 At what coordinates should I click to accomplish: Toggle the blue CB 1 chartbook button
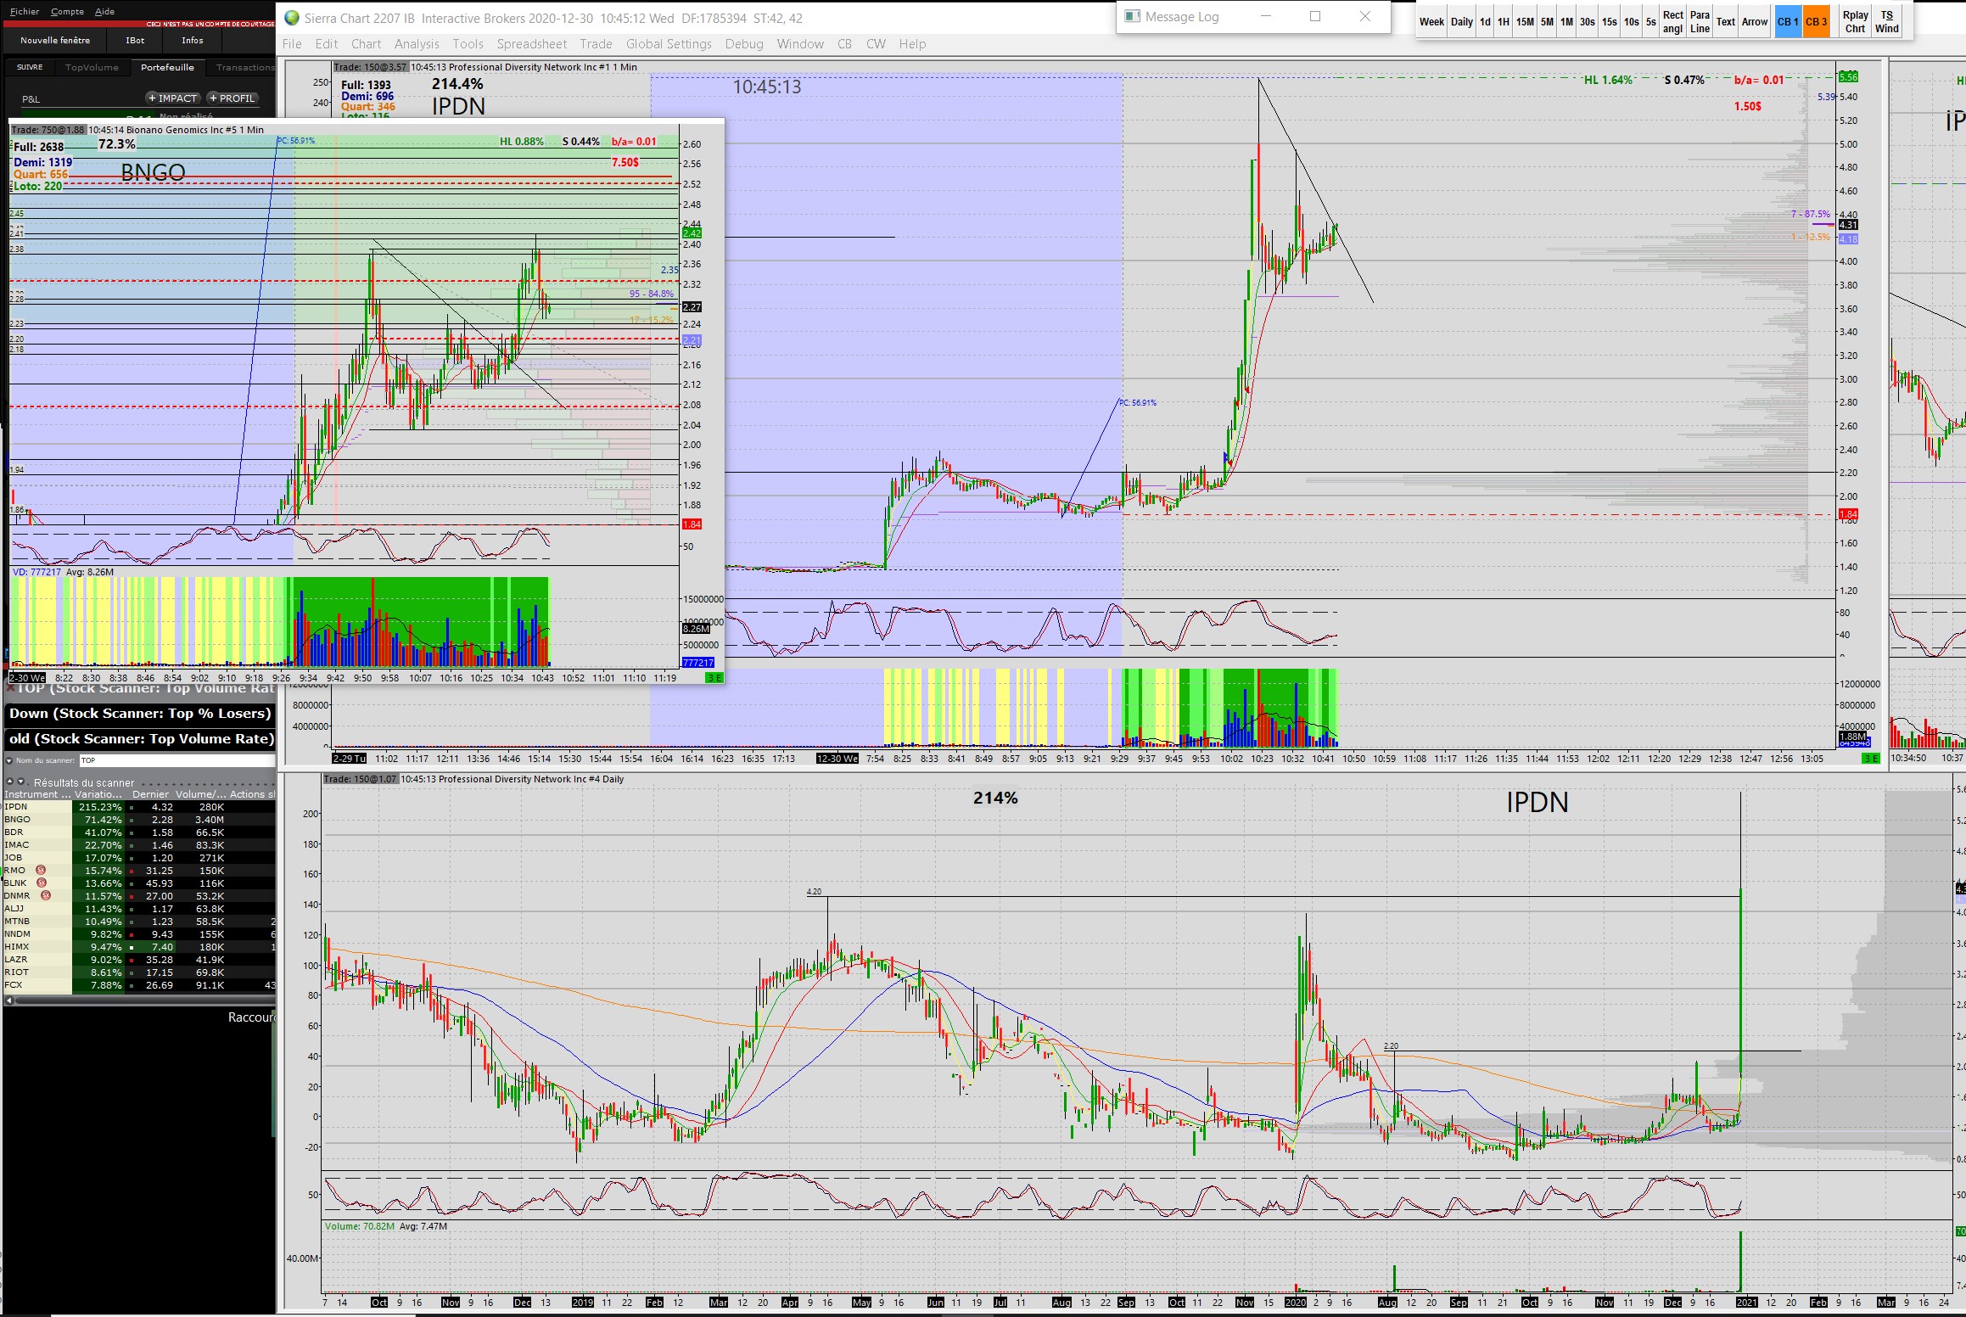pos(1787,22)
